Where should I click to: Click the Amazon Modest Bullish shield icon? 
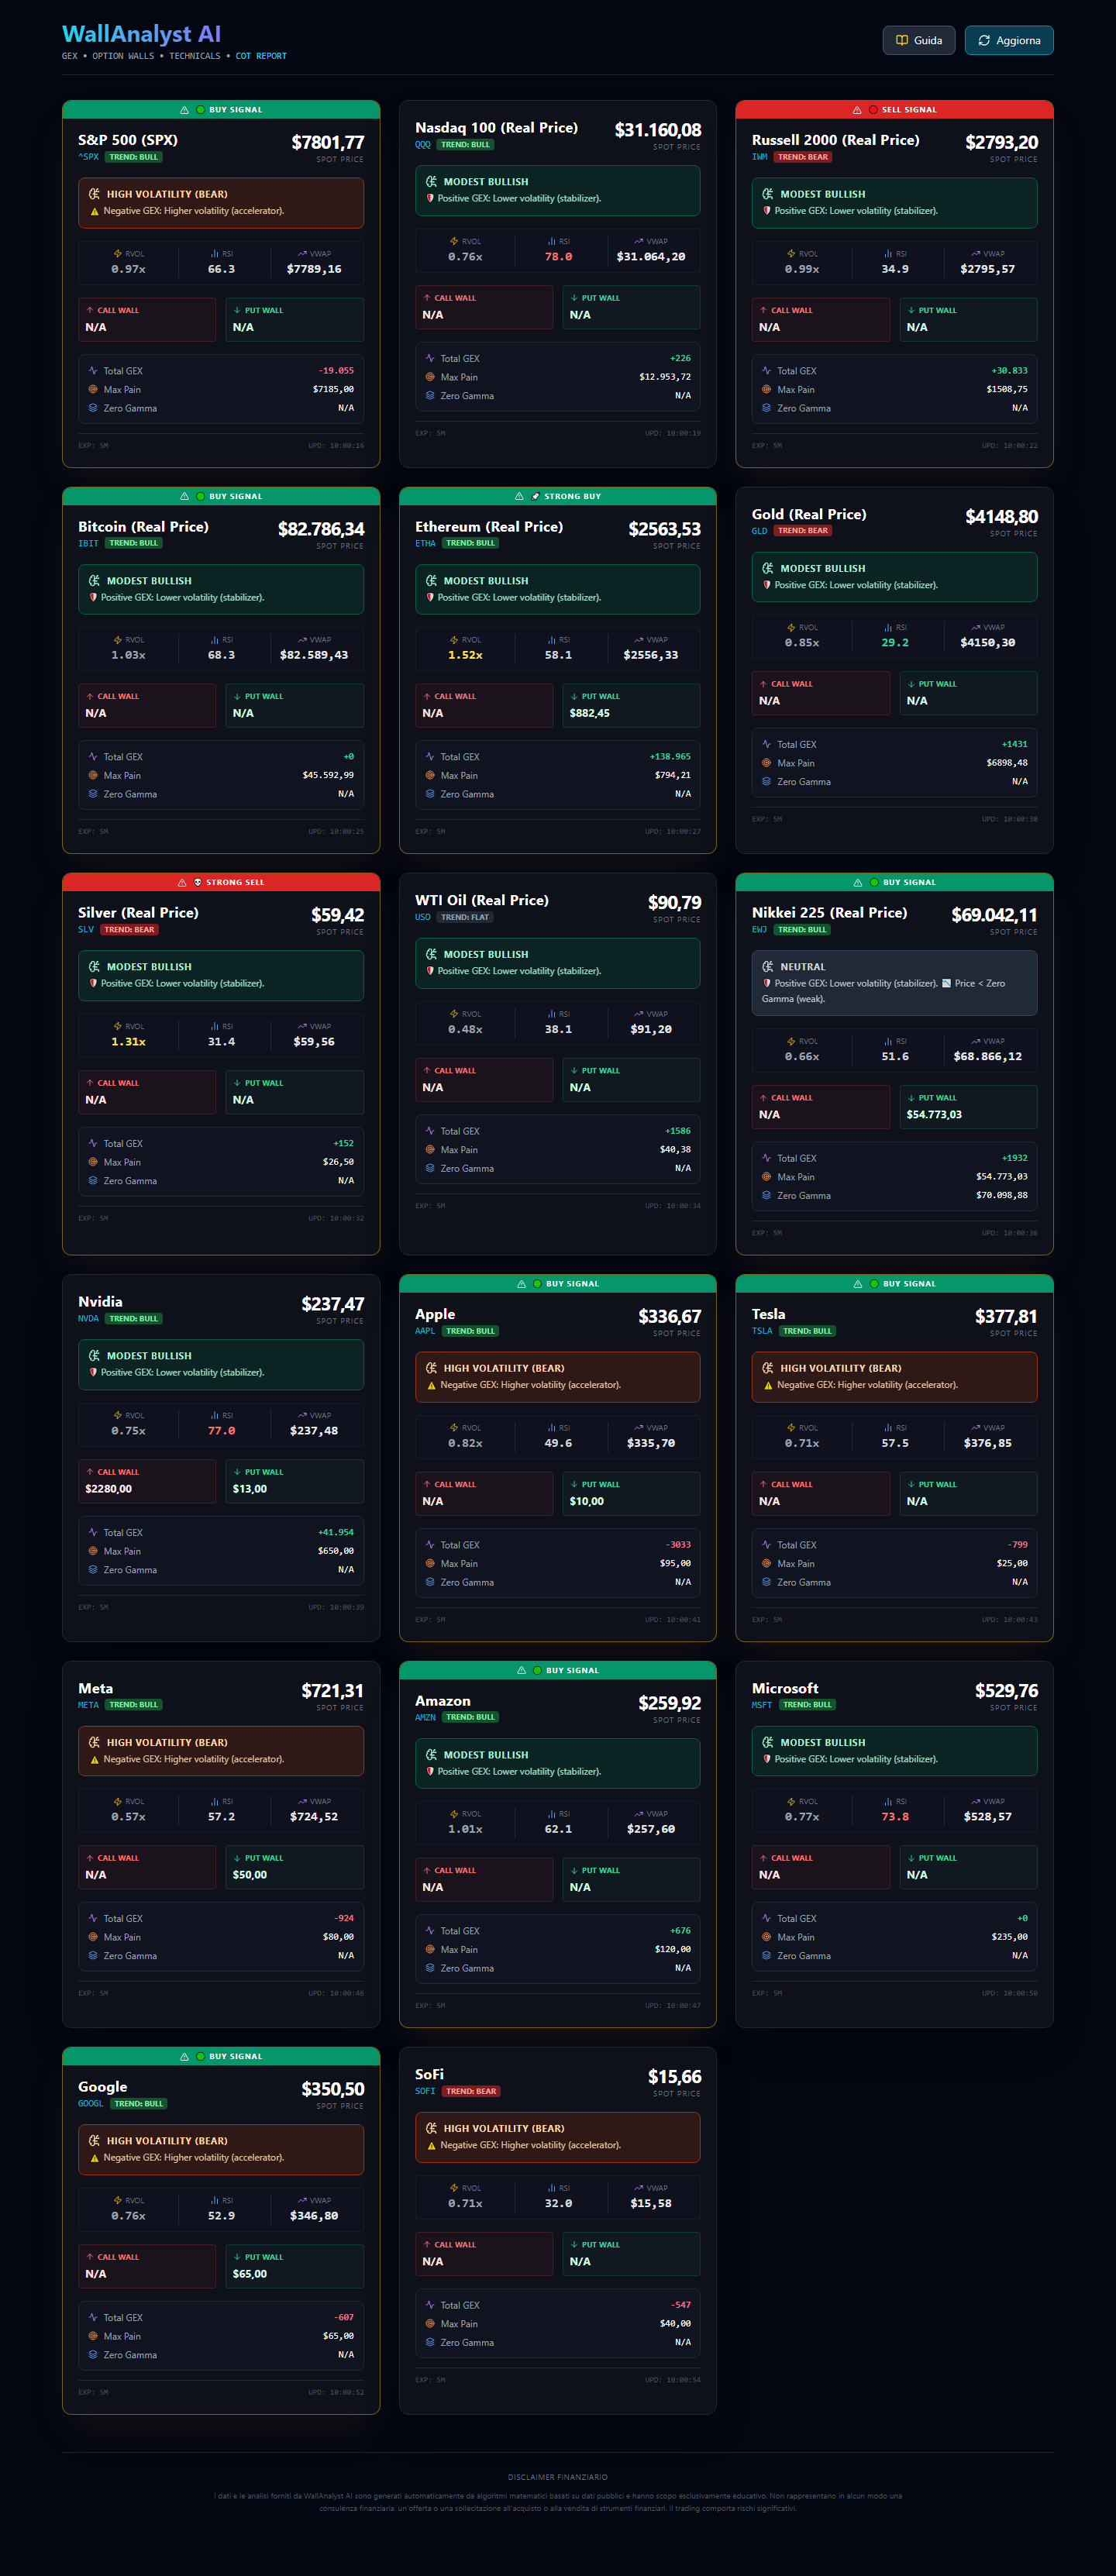(431, 1771)
